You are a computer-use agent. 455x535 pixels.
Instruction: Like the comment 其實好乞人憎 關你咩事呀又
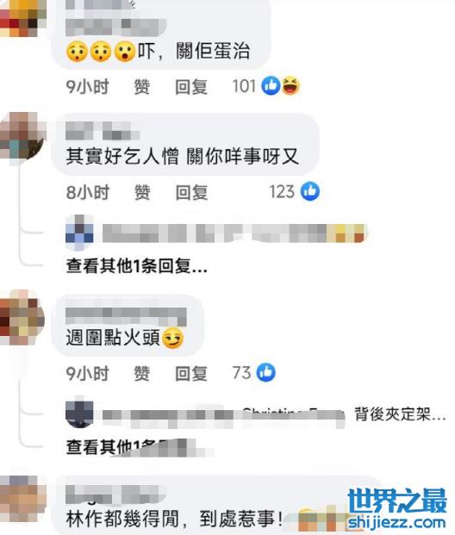click(142, 192)
